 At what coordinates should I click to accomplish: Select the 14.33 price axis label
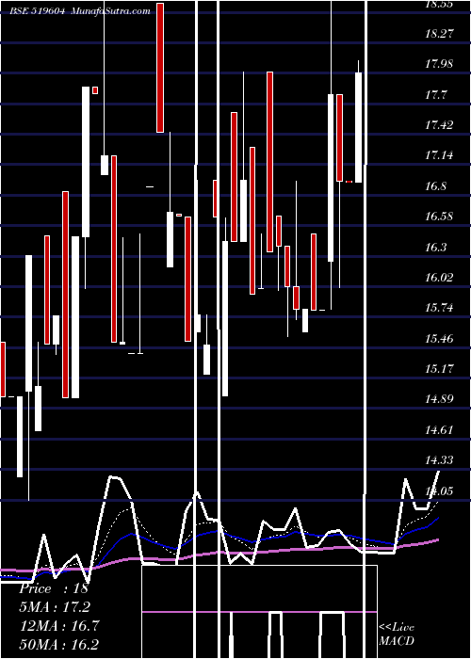pos(439,460)
